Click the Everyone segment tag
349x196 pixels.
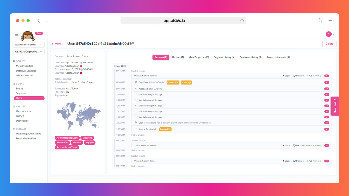(77, 143)
